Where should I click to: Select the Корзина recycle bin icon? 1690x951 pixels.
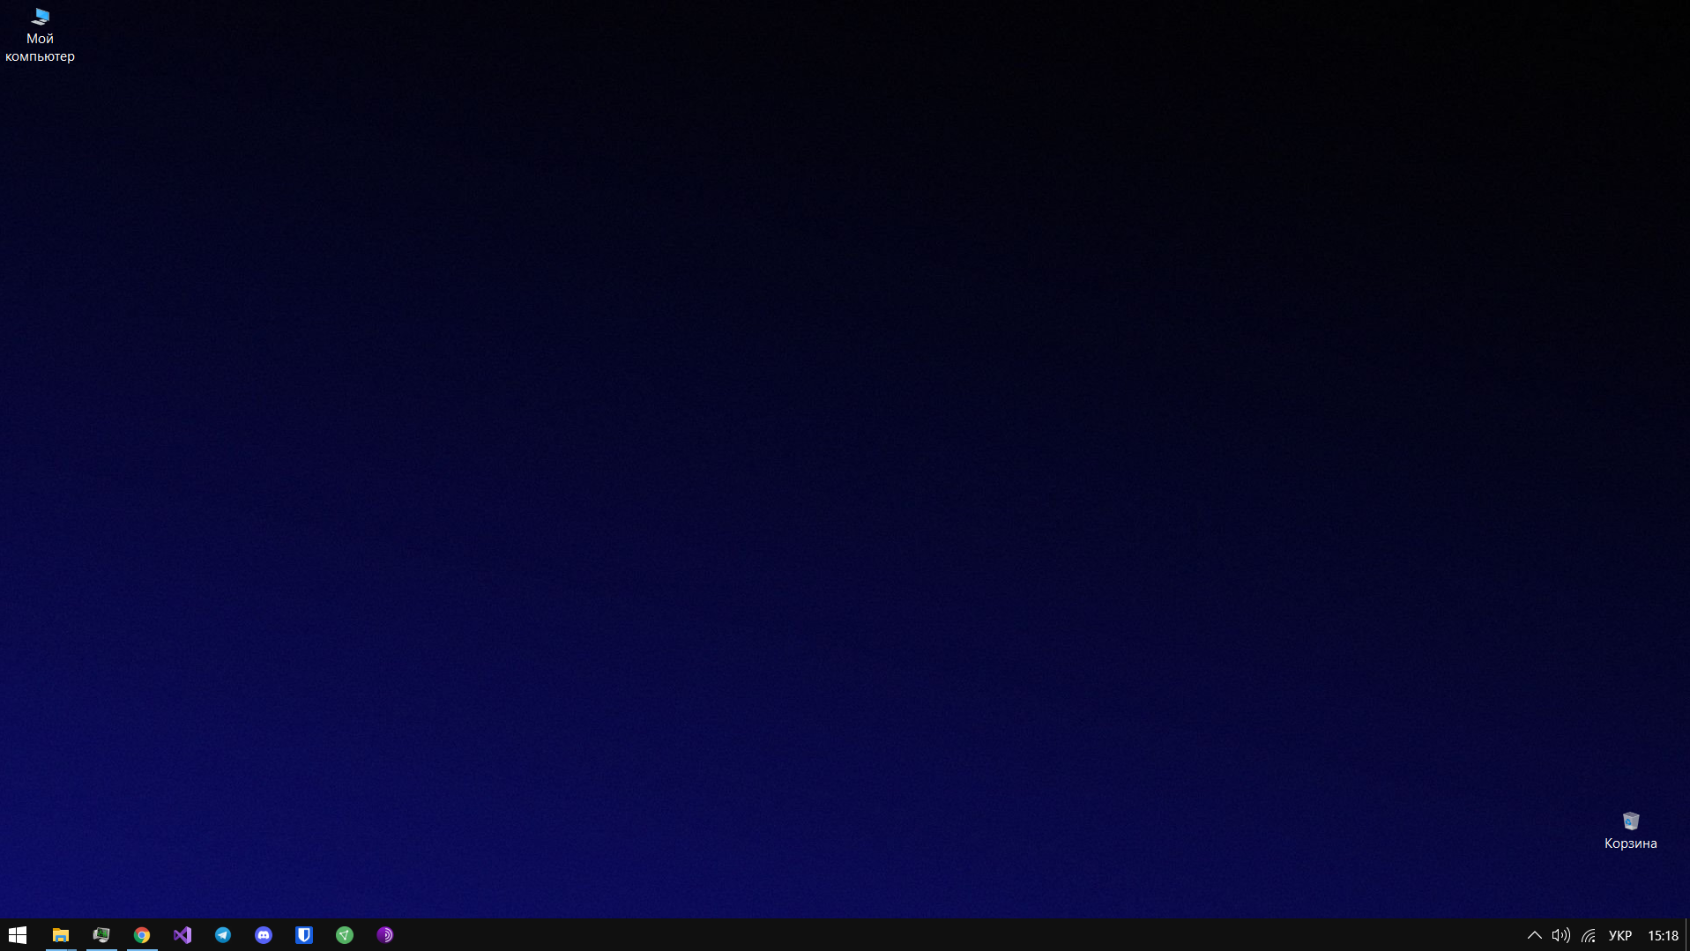[x=1630, y=831]
